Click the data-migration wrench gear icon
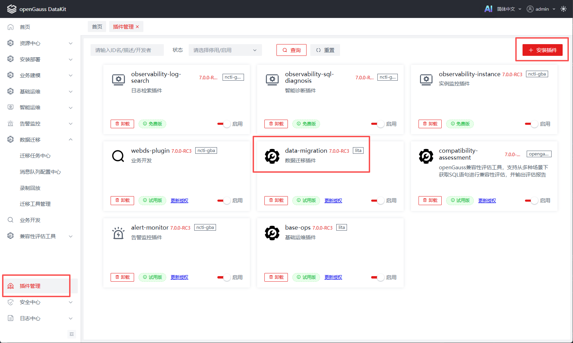Screen dimensions: 573x343 pyautogui.click(x=272, y=156)
